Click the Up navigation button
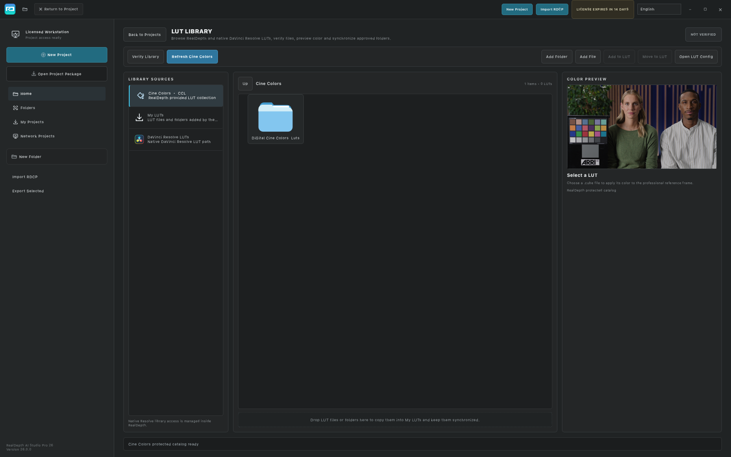The width and height of the screenshot is (731, 457). pos(245,84)
